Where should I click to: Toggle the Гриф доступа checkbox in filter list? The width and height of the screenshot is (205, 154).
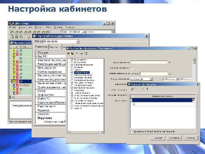tap(72, 62)
